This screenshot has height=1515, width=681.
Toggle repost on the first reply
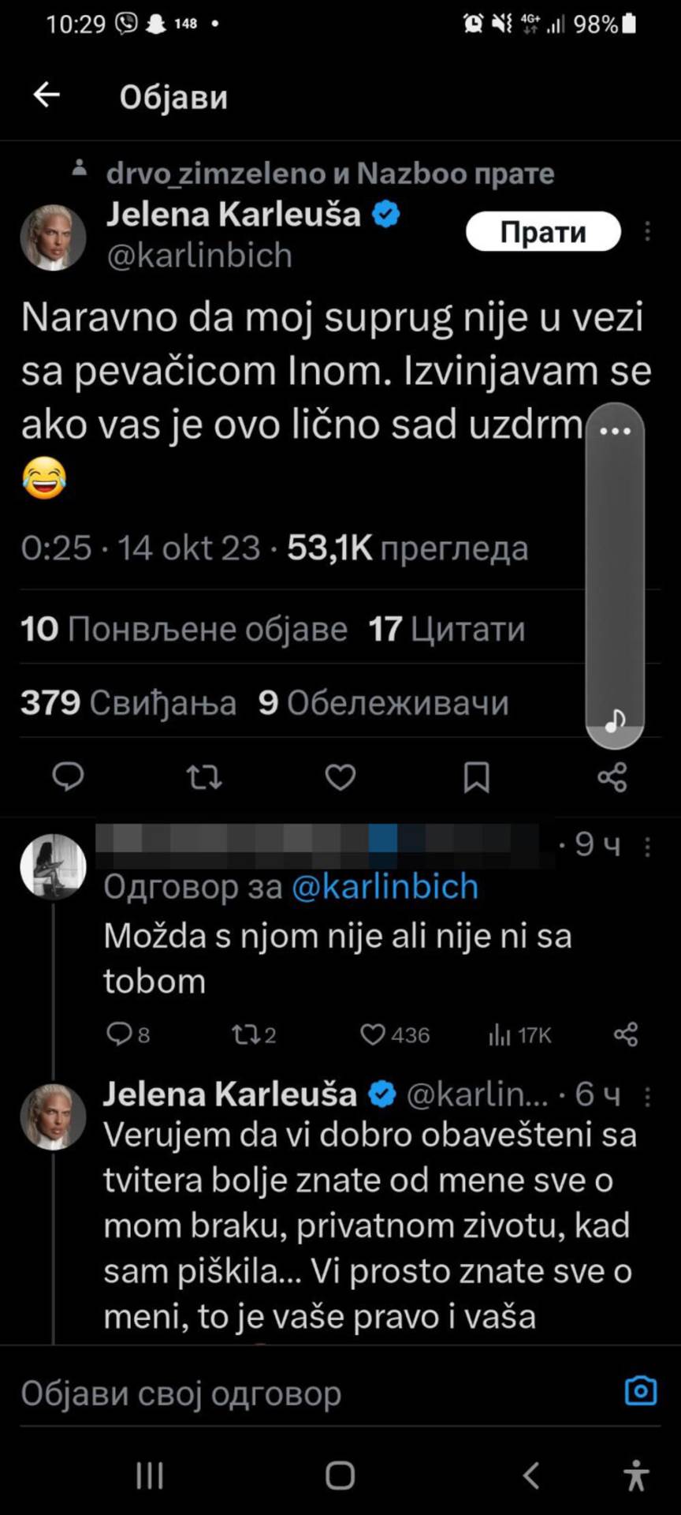pyautogui.click(x=247, y=1034)
